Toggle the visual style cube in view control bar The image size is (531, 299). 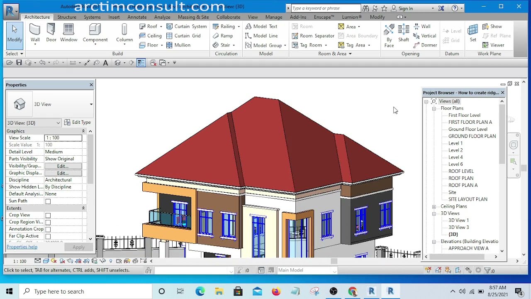46,261
